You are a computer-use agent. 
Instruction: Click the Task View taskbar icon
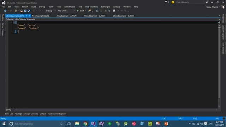tap(69, 124)
